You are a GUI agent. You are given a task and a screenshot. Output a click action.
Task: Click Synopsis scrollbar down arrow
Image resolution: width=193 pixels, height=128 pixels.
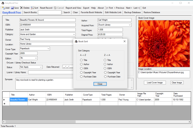[132, 87]
